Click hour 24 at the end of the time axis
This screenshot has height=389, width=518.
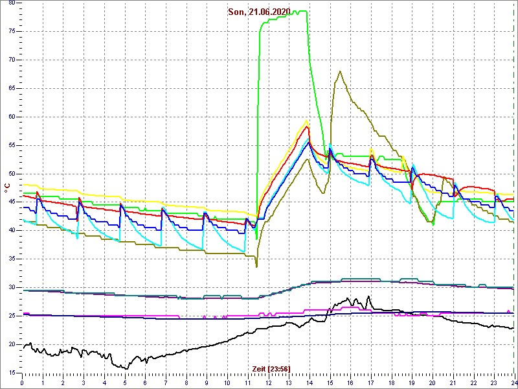[x=513, y=382]
